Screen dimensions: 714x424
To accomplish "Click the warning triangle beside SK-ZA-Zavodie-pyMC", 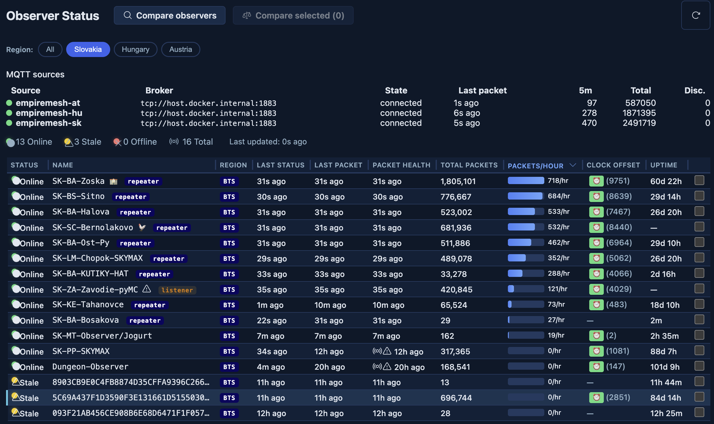I will tap(147, 289).
